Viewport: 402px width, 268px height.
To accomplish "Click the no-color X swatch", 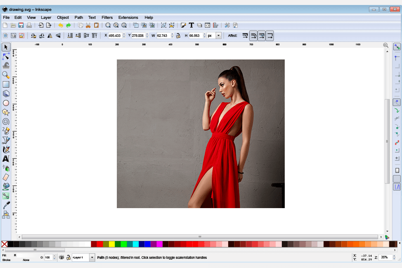I will pos(5,244).
